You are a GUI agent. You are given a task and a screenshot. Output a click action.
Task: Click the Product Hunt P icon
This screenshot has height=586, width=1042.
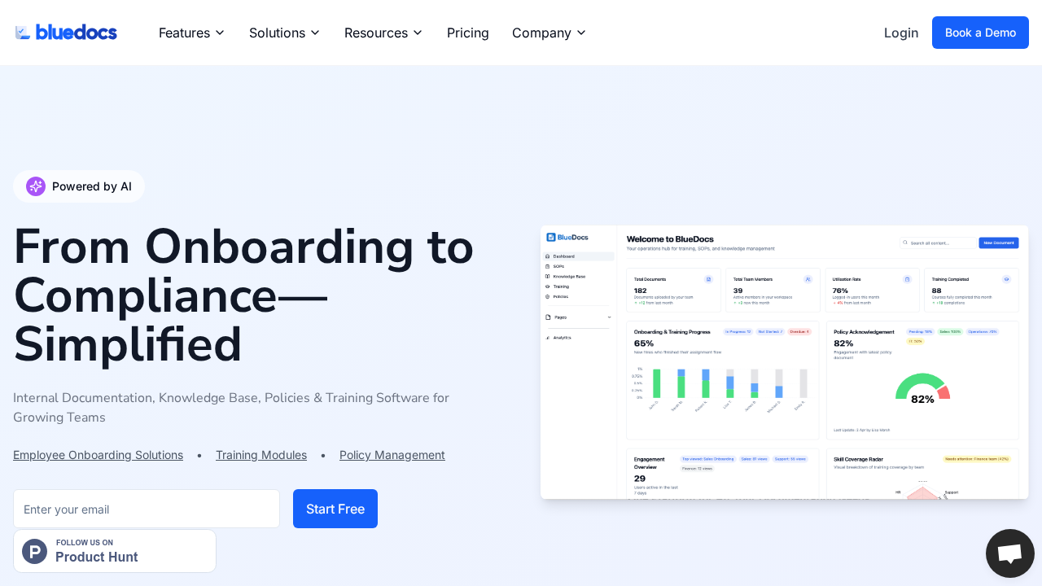34,551
